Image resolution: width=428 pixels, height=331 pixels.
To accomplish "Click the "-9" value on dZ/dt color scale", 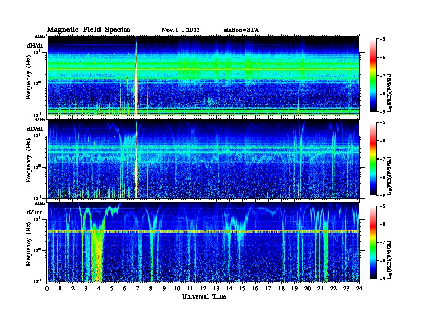I will [x=383, y=279].
